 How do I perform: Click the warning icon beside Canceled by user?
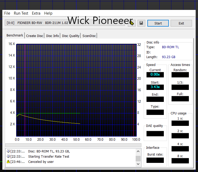coord(8,162)
